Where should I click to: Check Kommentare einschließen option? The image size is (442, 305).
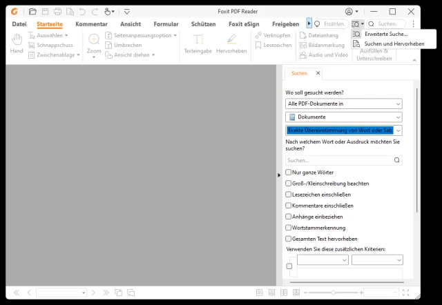coord(289,206)
